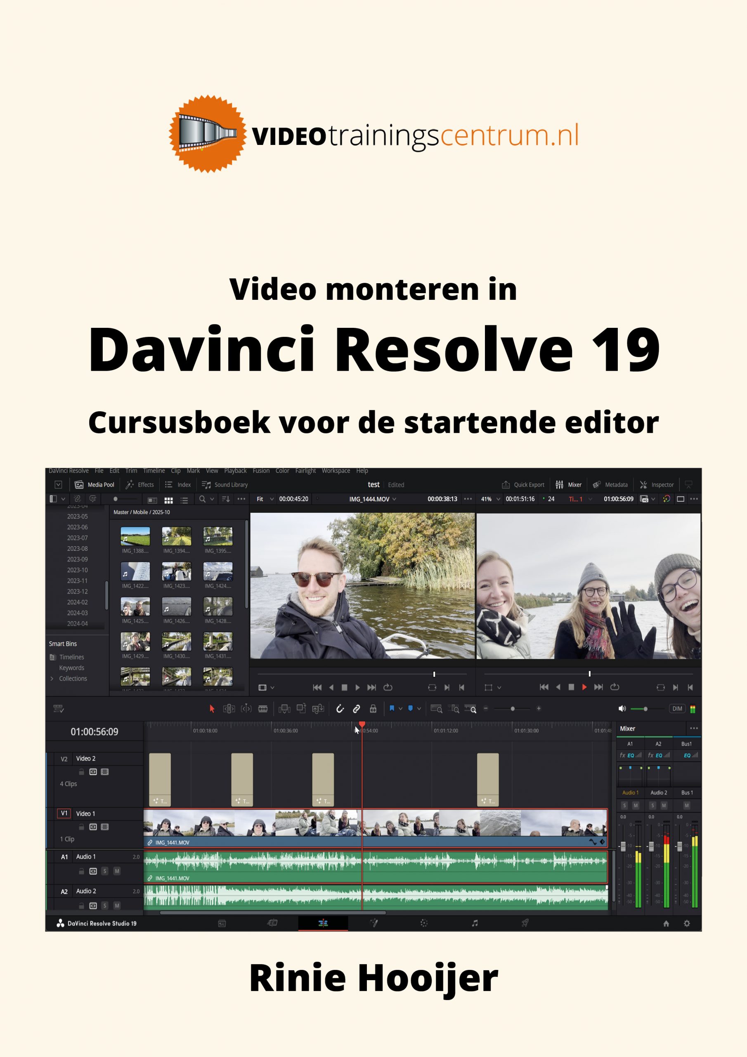Screen dimensions: 747x1057
Task: Lock the Video 2 track
Action: [x=81, y=772]
